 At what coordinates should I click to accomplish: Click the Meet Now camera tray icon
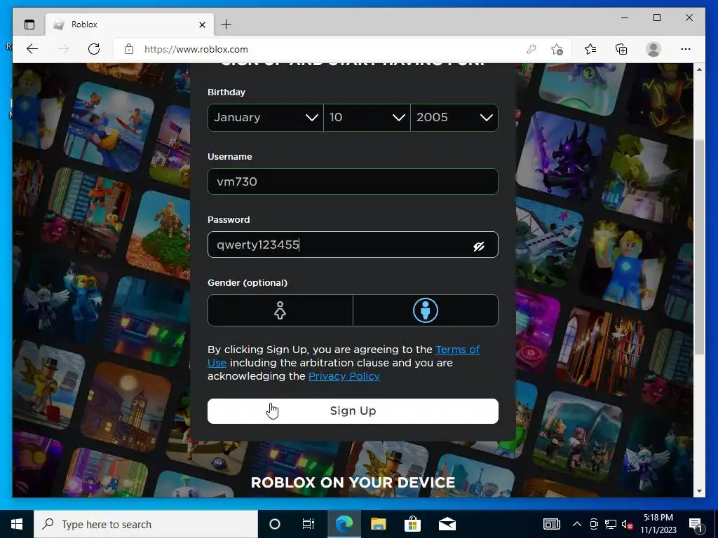pos(594,524)
